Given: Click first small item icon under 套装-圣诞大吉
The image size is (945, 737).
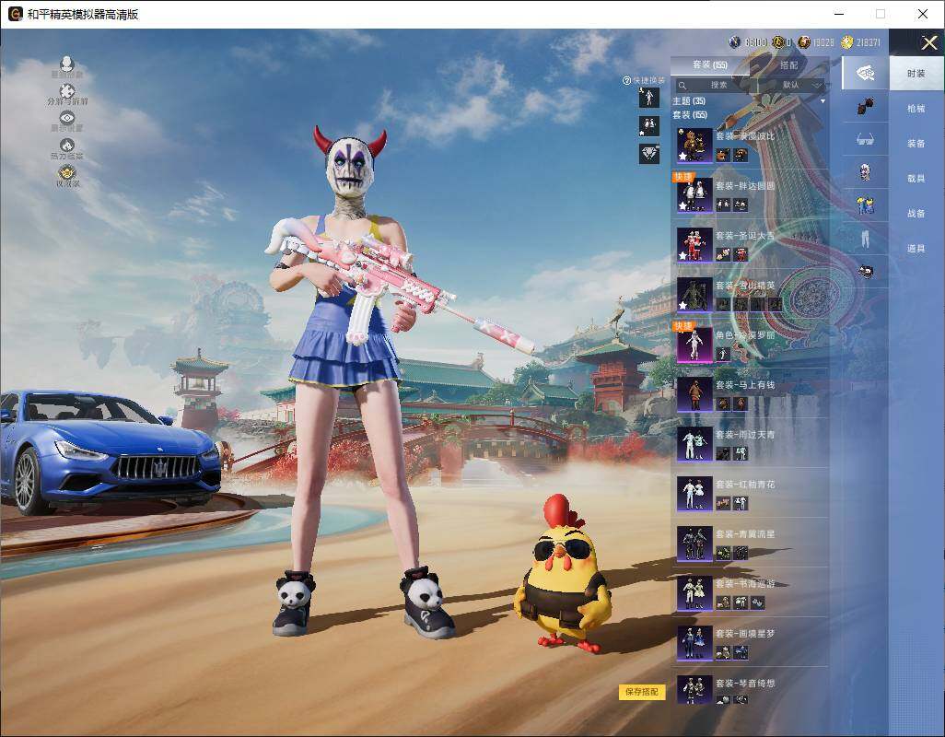Looking at the screenshot, I should coord(723,255).
